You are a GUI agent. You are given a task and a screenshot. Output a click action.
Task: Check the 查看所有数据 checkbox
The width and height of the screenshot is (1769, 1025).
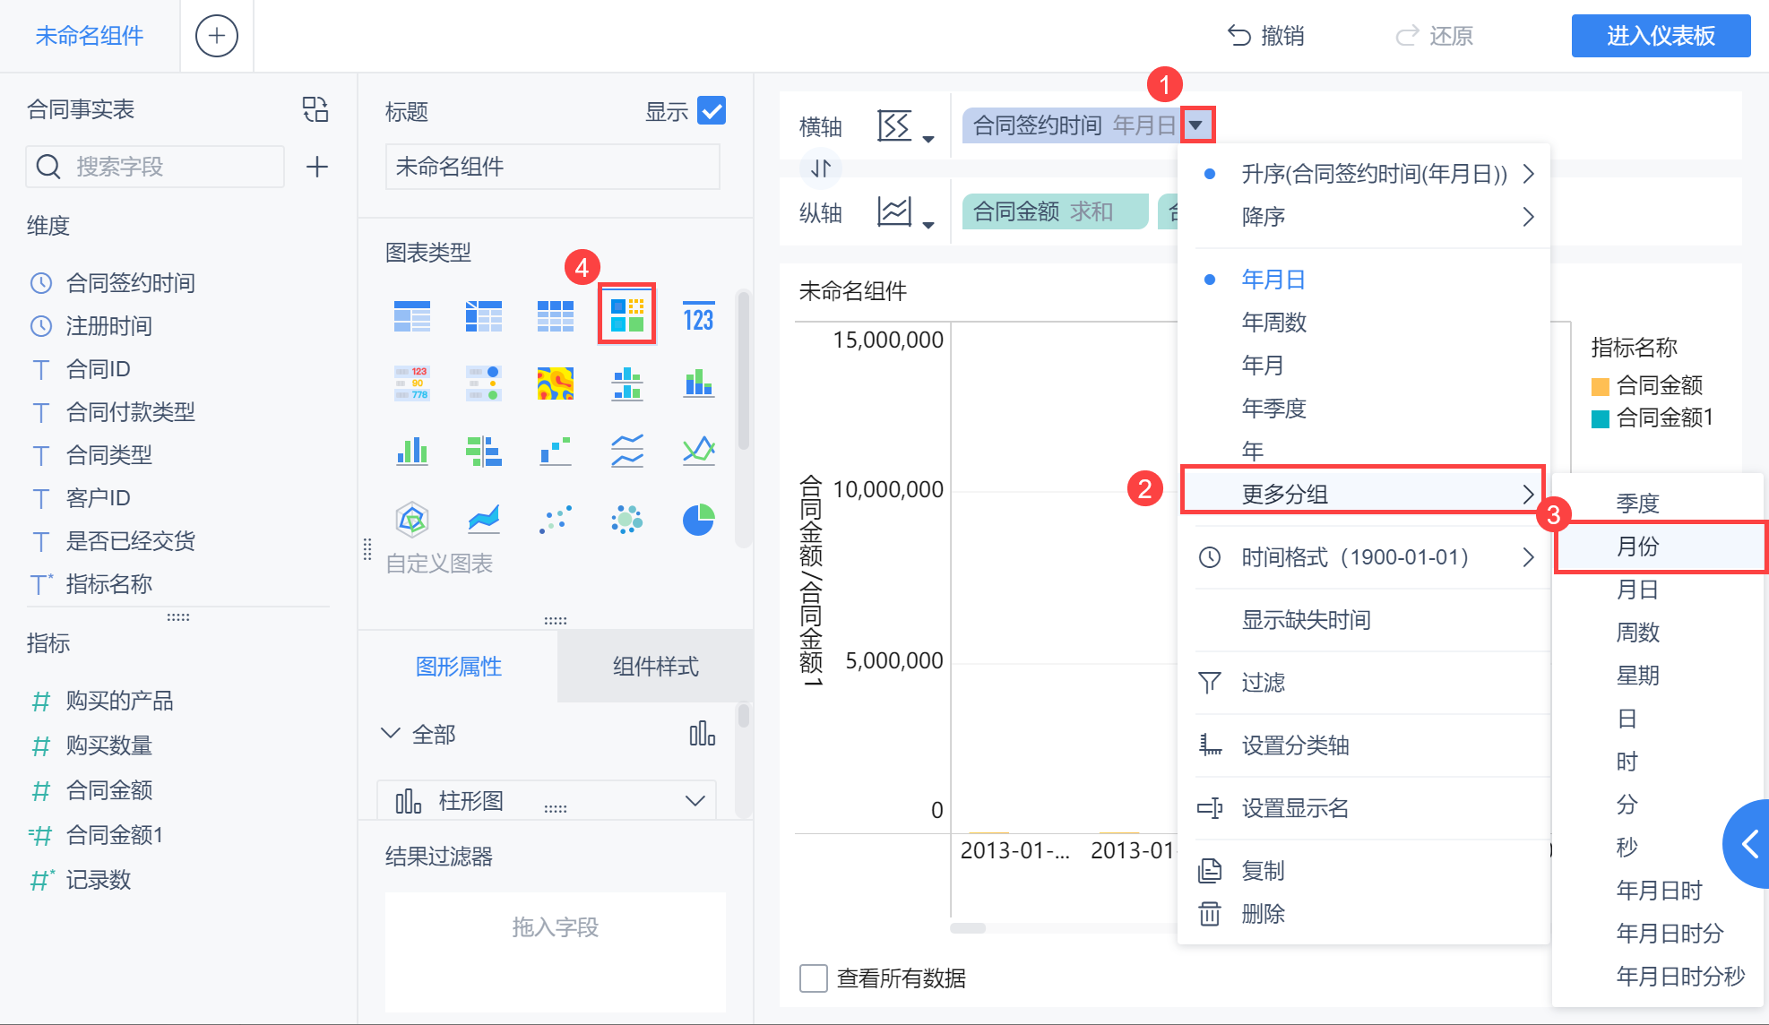[814, 978]
